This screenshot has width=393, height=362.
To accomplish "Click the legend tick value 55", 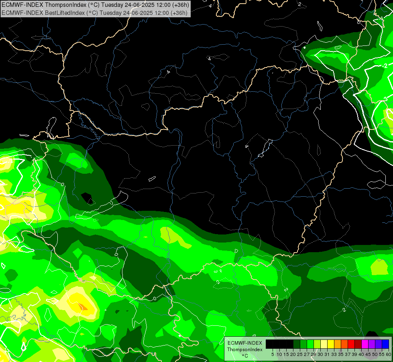I will (x=382, y=354).
